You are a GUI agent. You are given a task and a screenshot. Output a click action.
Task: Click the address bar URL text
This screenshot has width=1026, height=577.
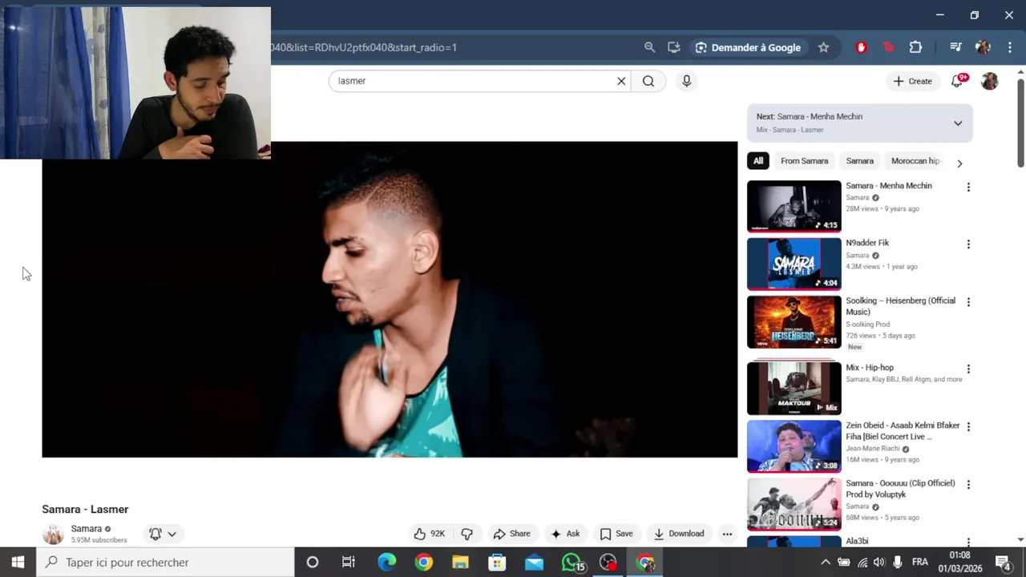(364, 47)
